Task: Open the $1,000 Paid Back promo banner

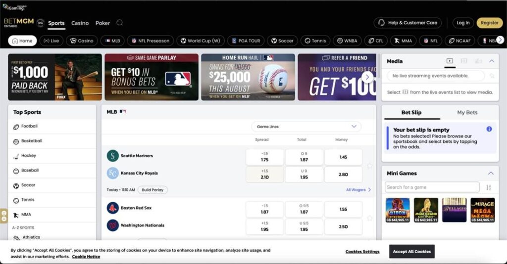Action: 55,77
